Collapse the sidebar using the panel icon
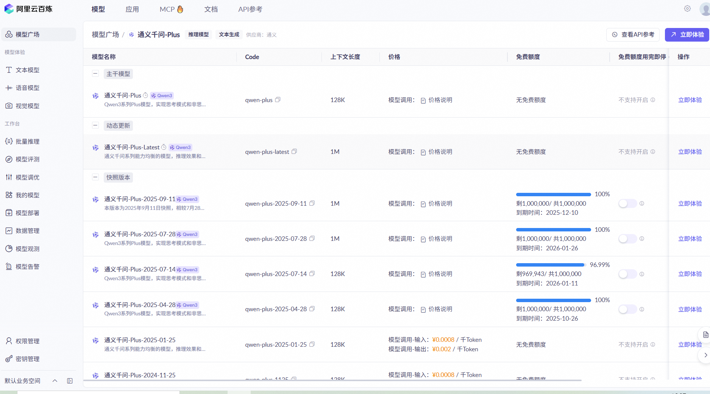The height and width of the screenshot is (394, 710). pyautogui.click(x=70, y=381)
